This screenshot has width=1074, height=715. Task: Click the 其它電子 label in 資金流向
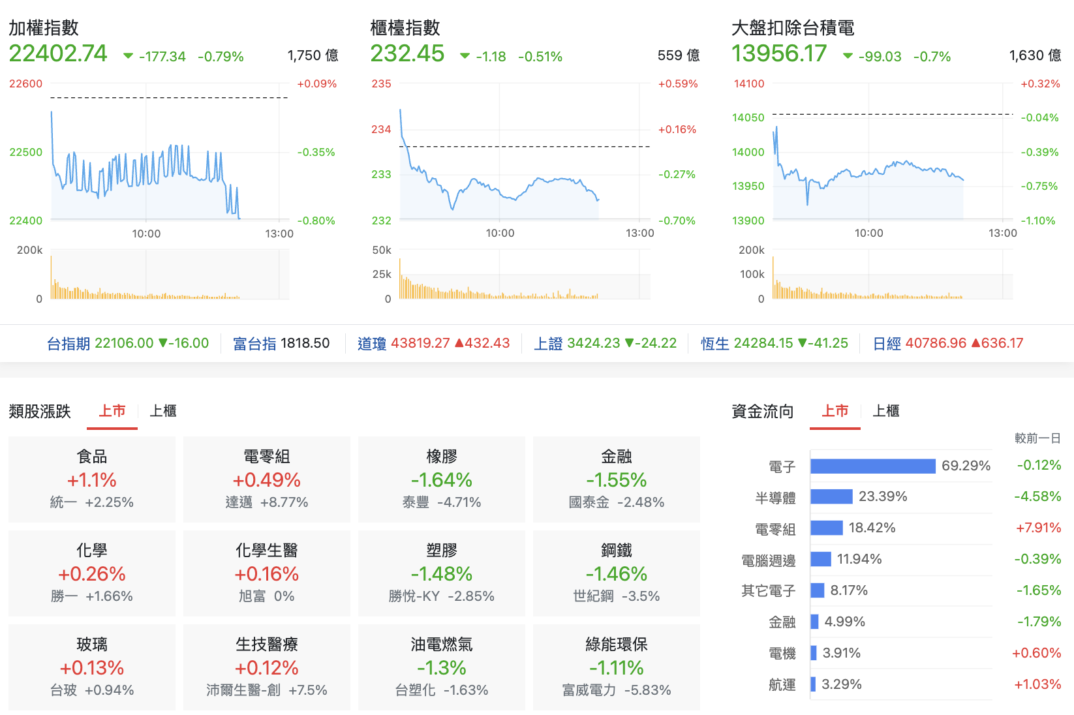click(769, 590)
